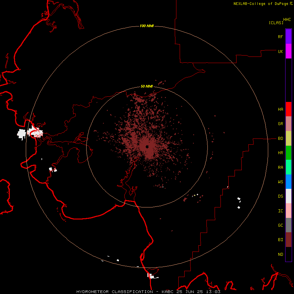294x294 pixels.
Task: Click the 13:03 timestamp text
Action: click(x=213, y=292)
